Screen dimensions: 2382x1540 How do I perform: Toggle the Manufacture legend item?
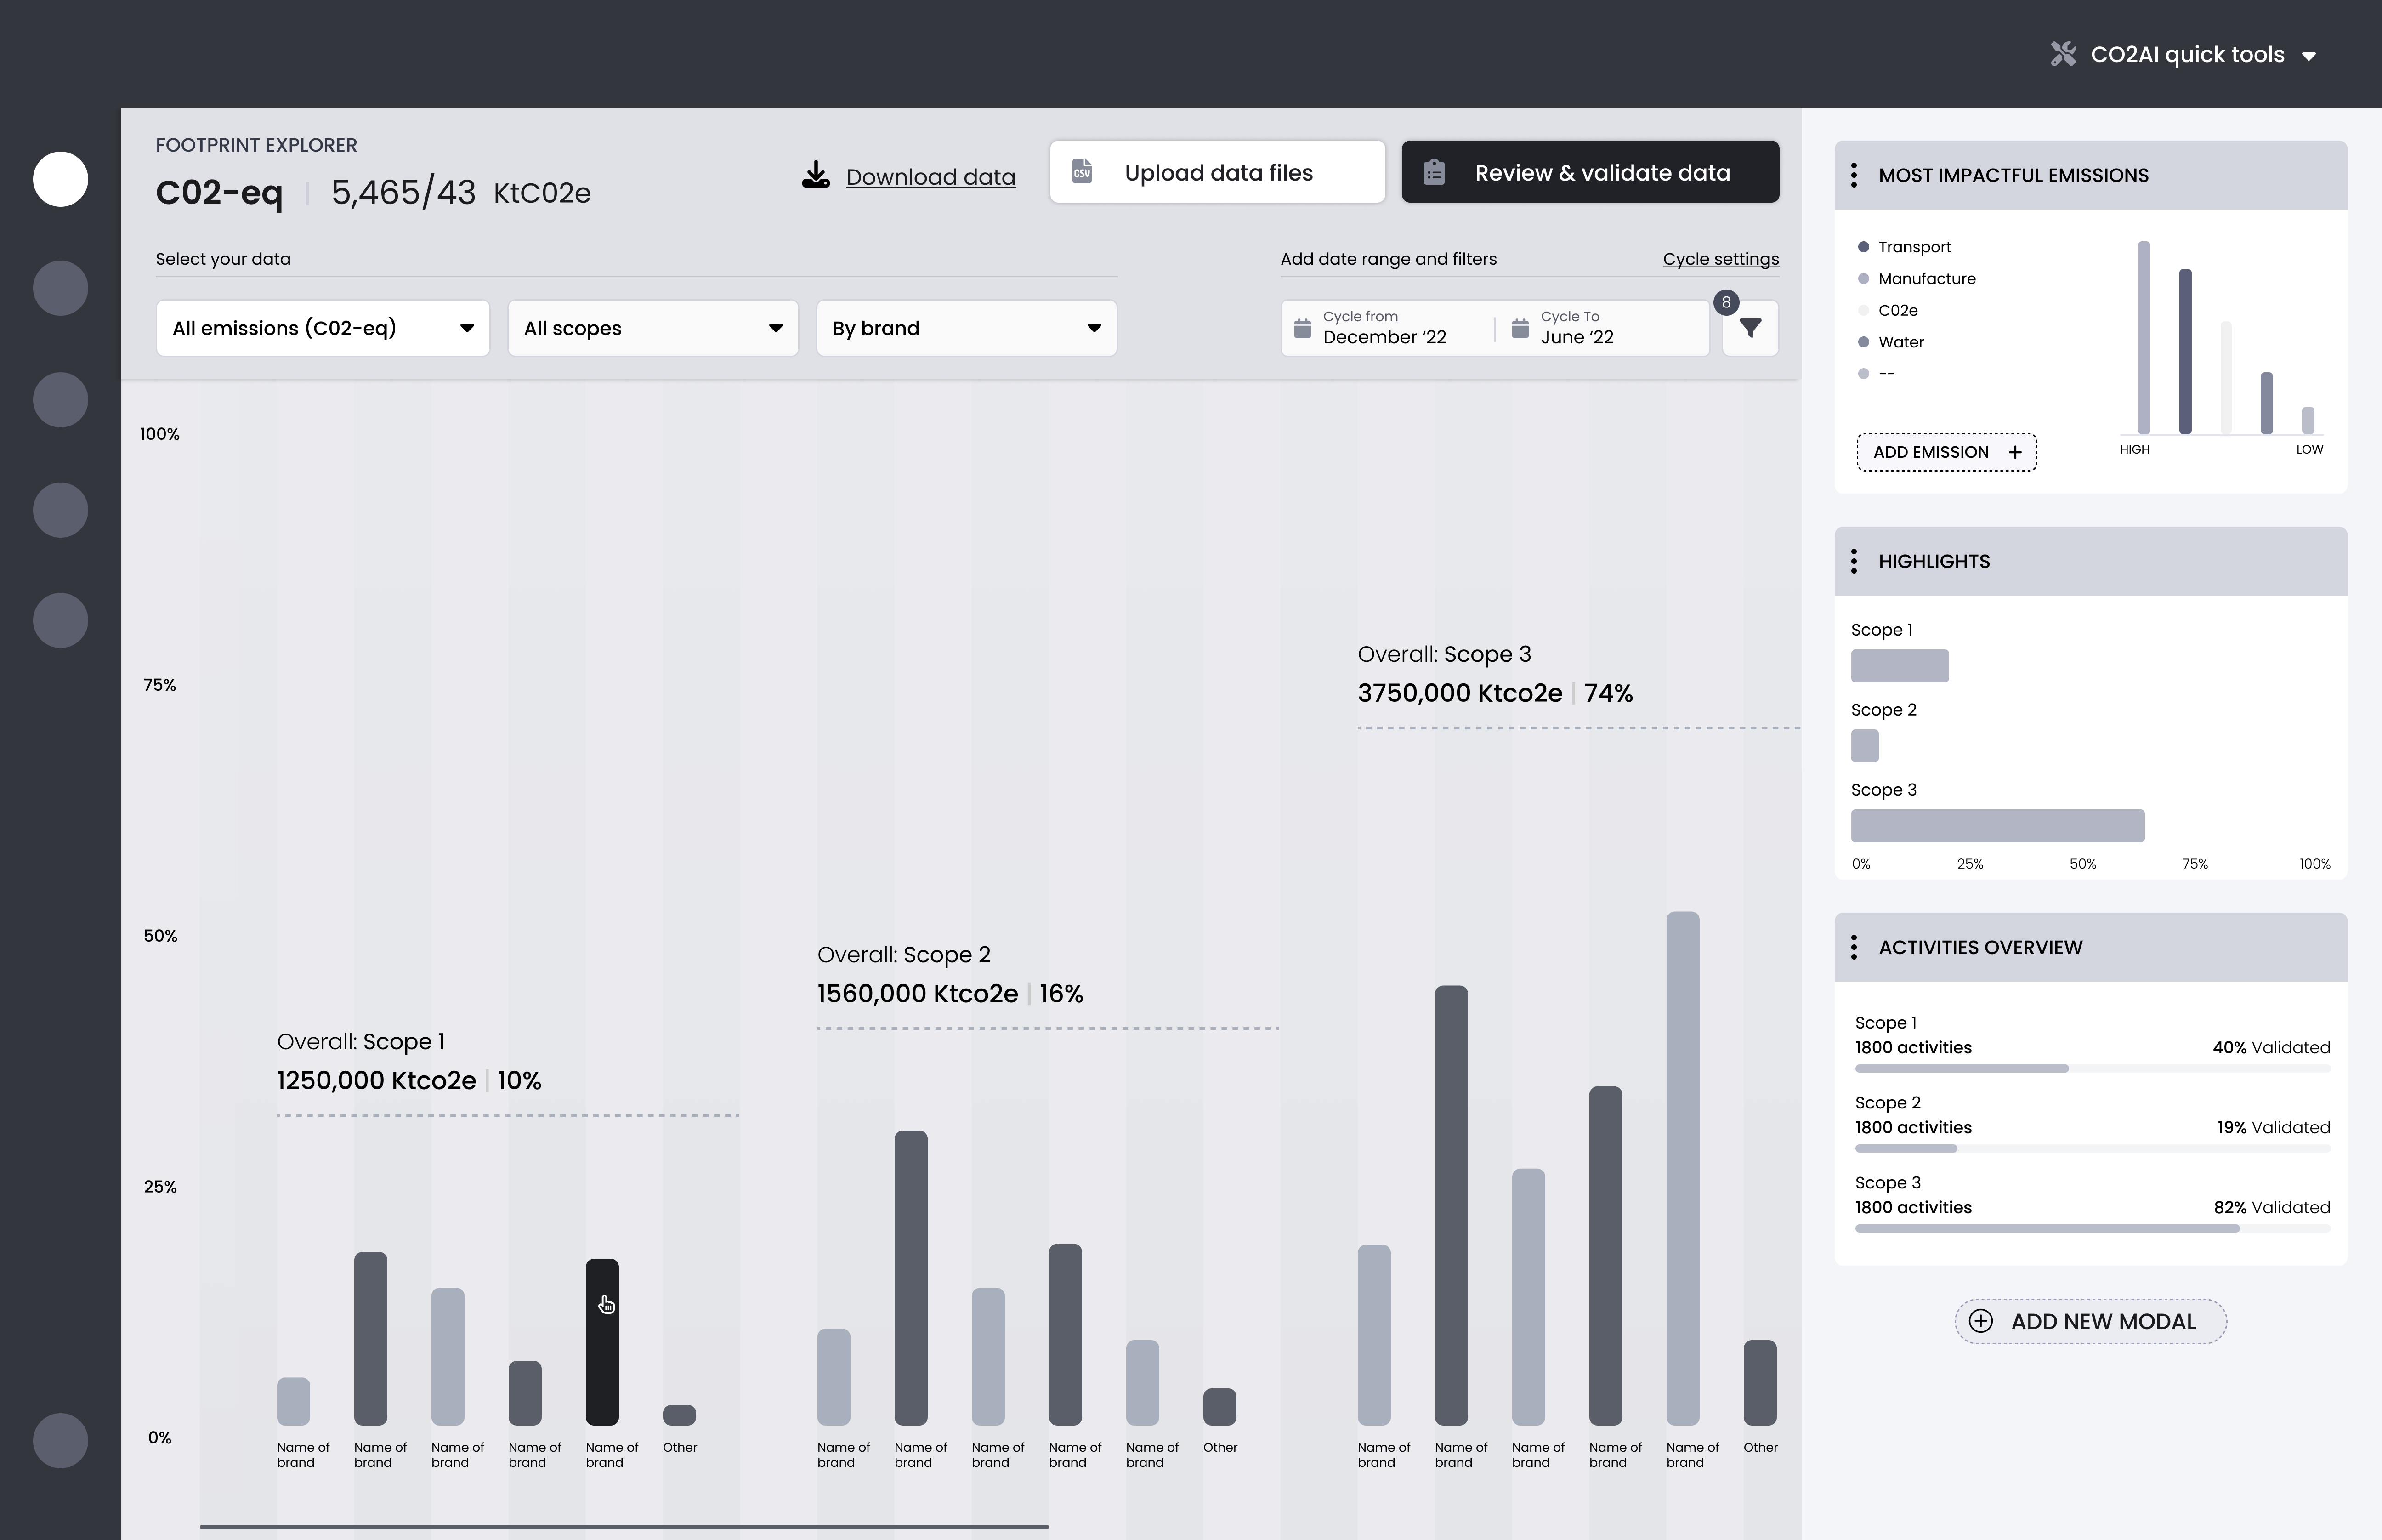coord(1925,279)
